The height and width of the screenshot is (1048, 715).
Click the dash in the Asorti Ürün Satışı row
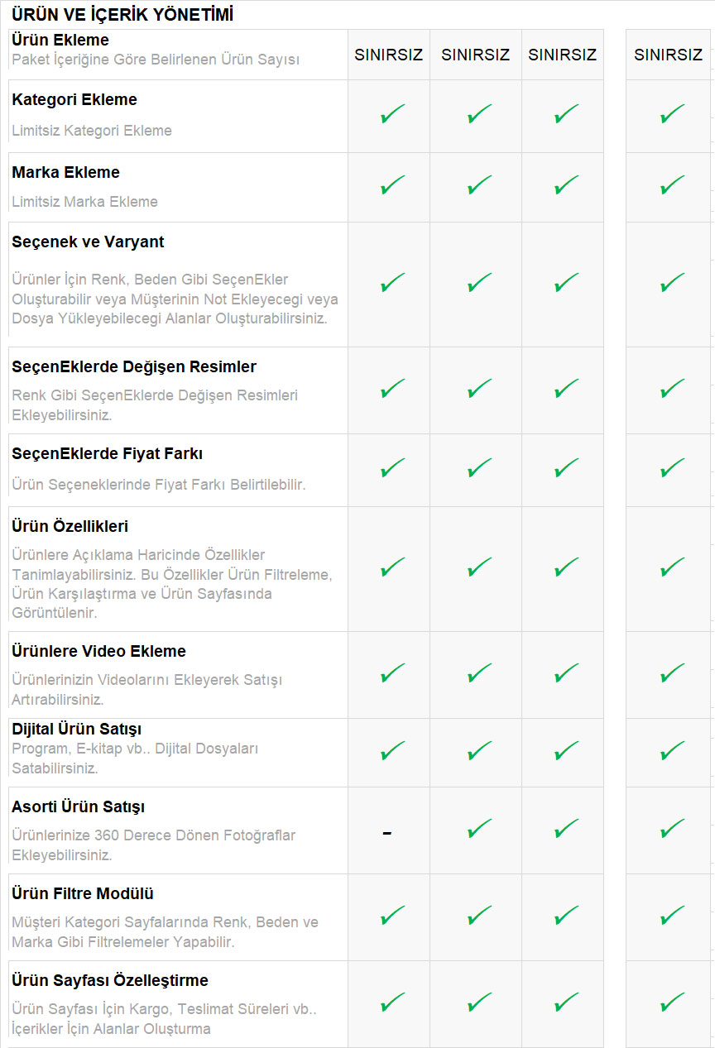click(x=387, y=832)
